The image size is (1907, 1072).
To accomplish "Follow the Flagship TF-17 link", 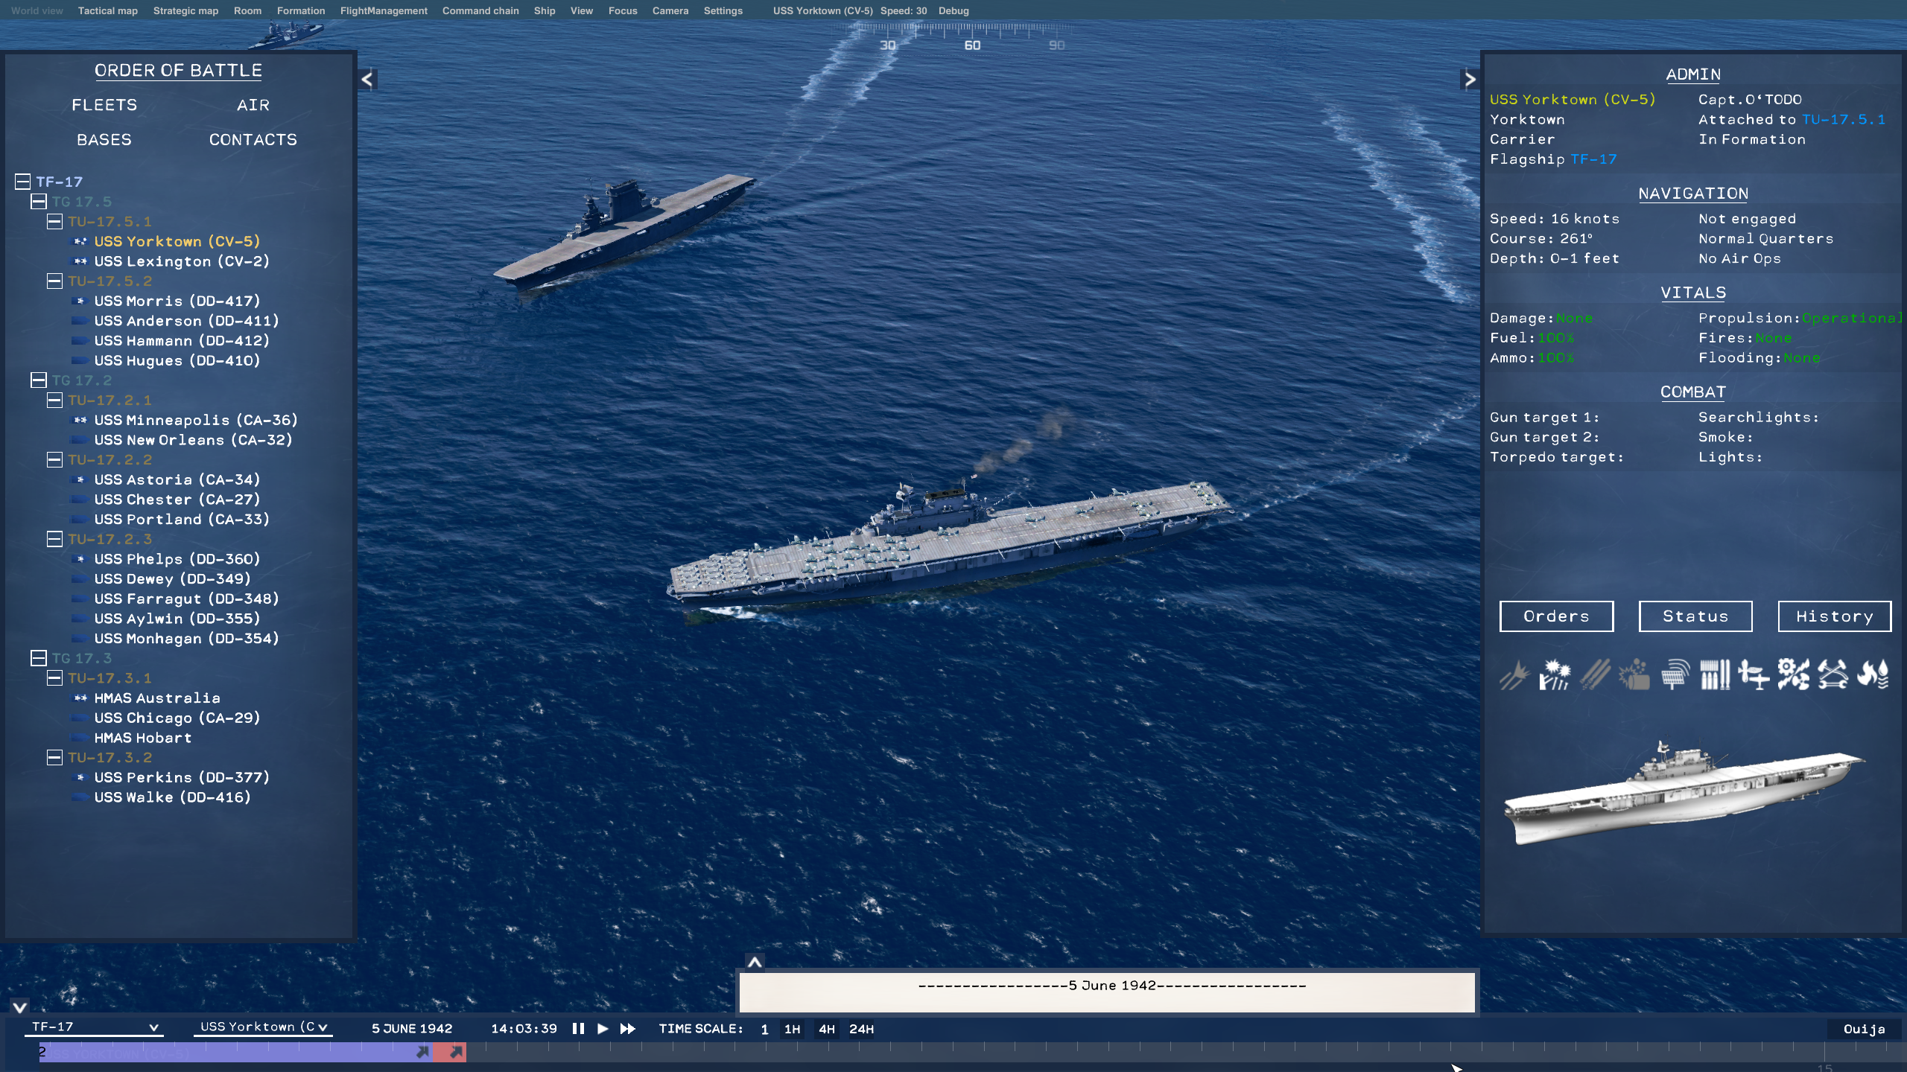I will (x=1593, y=159).
